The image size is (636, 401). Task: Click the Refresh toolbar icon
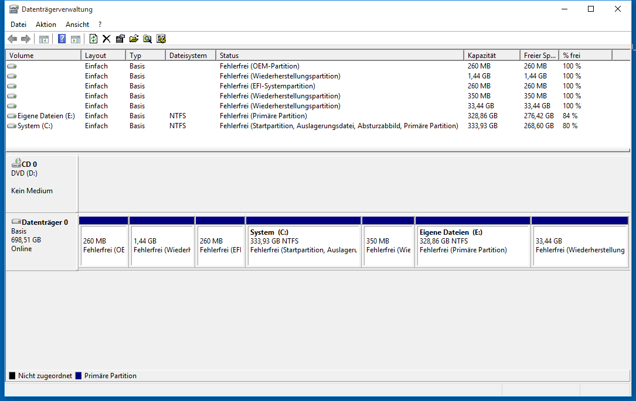(93, 39)
